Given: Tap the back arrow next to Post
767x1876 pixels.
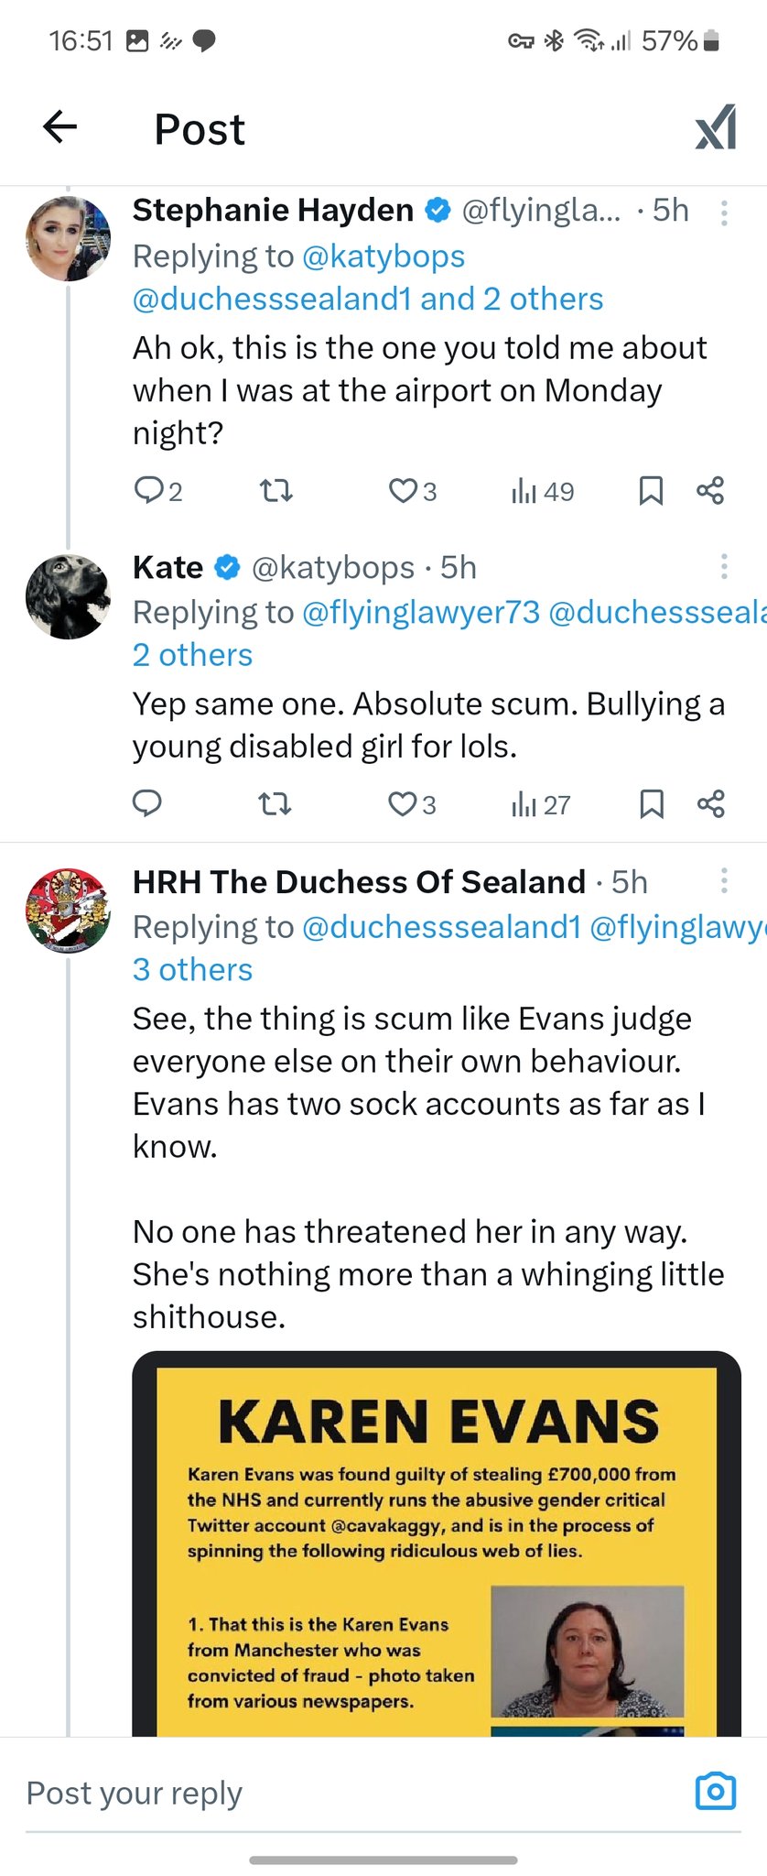Looking at the screenshot, I should tap(60, 127).
